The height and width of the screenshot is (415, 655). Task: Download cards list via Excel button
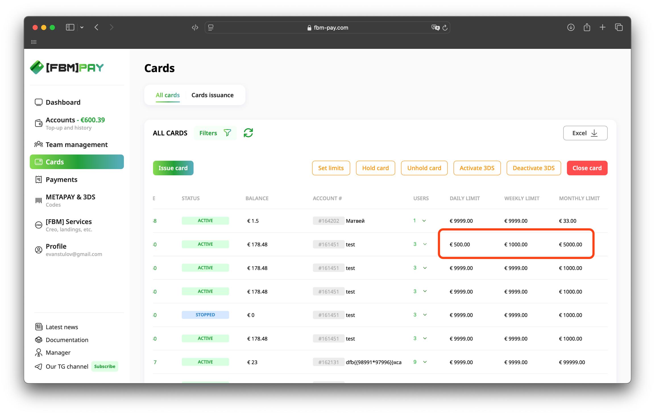click(x=585, y=133)
